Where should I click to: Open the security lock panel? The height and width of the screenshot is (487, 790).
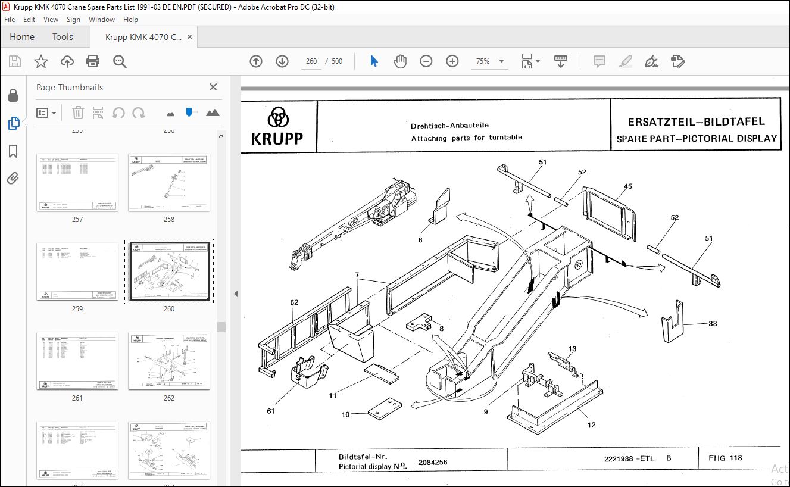pyautogui.click(x=13, y=96)
